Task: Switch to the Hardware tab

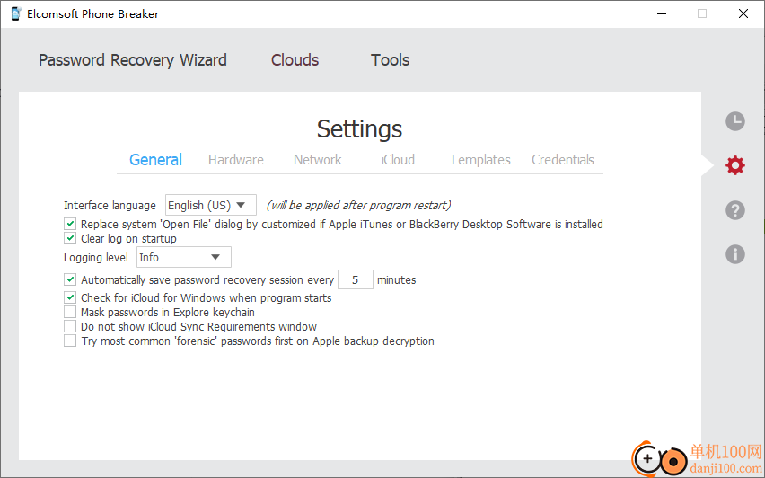Action: pos(235,160)
